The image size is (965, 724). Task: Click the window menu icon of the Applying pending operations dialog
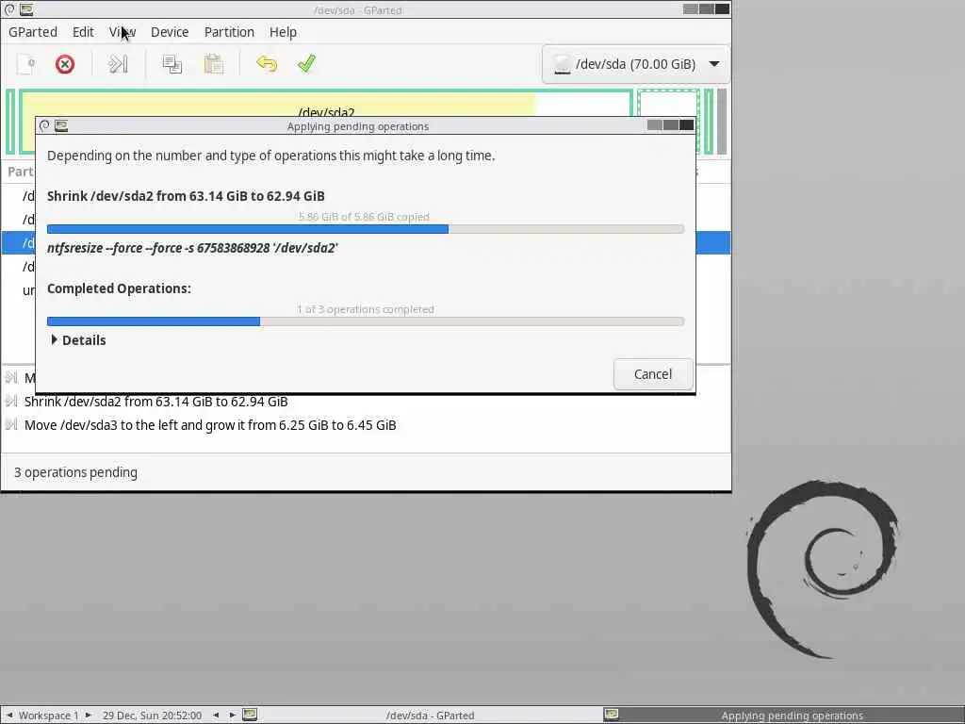click(44, 125)
